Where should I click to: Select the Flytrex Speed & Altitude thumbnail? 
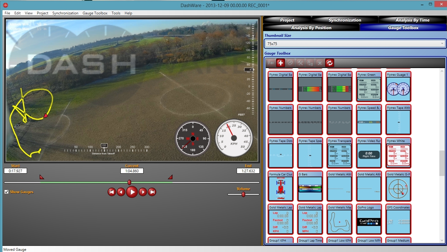coord(369,120)
